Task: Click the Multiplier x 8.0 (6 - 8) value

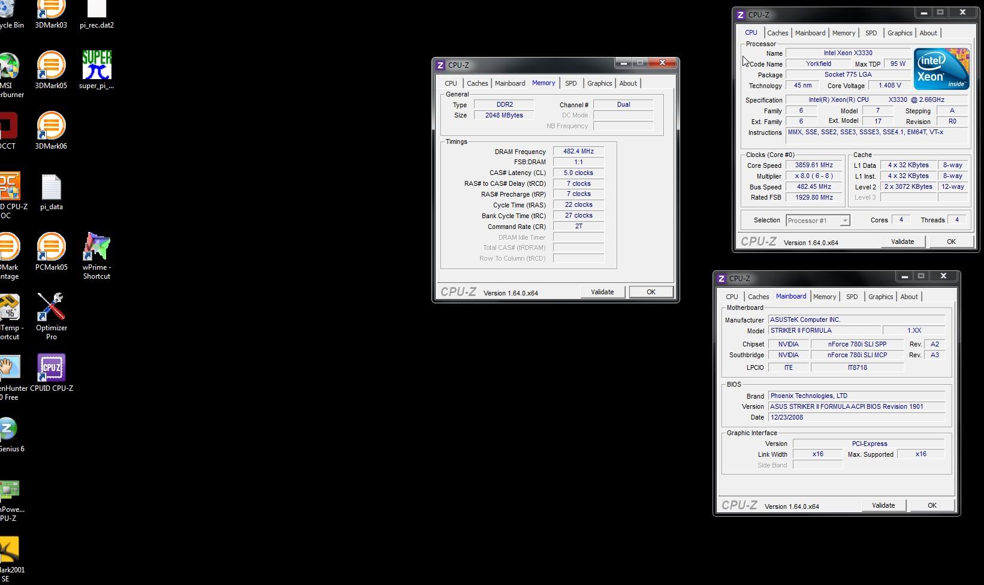Action: (x=814, y=176)
